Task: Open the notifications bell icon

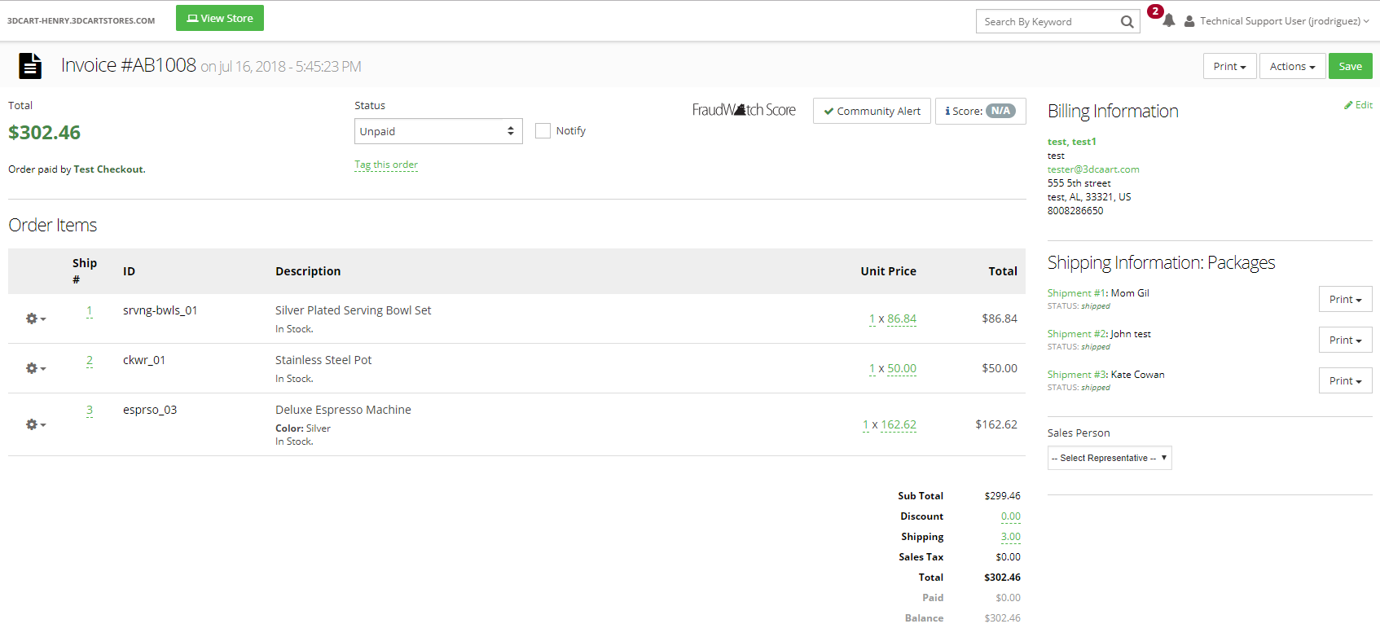Action: [x=1169, y=20]
